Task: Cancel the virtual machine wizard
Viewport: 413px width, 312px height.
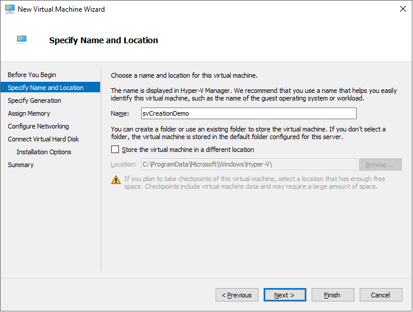Action: [x=381, y=295]
